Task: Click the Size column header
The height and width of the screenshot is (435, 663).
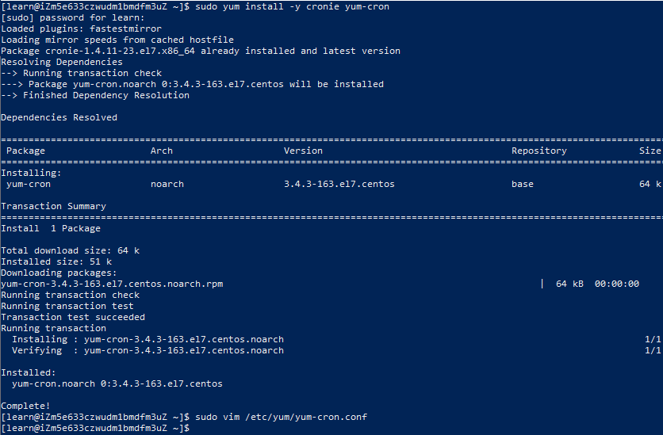Action: point(650,151)
